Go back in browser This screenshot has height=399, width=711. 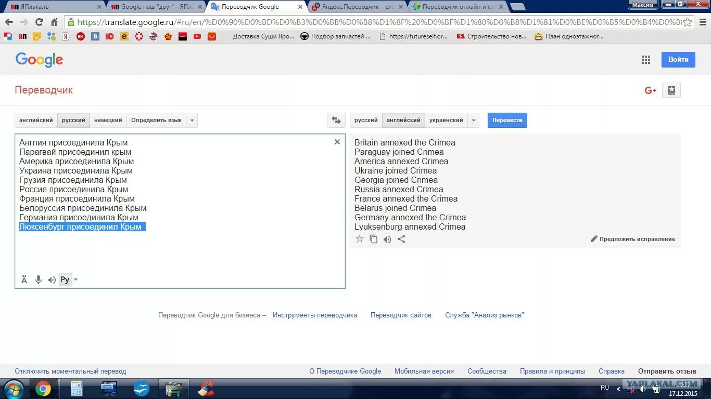[x=9, y=22]
